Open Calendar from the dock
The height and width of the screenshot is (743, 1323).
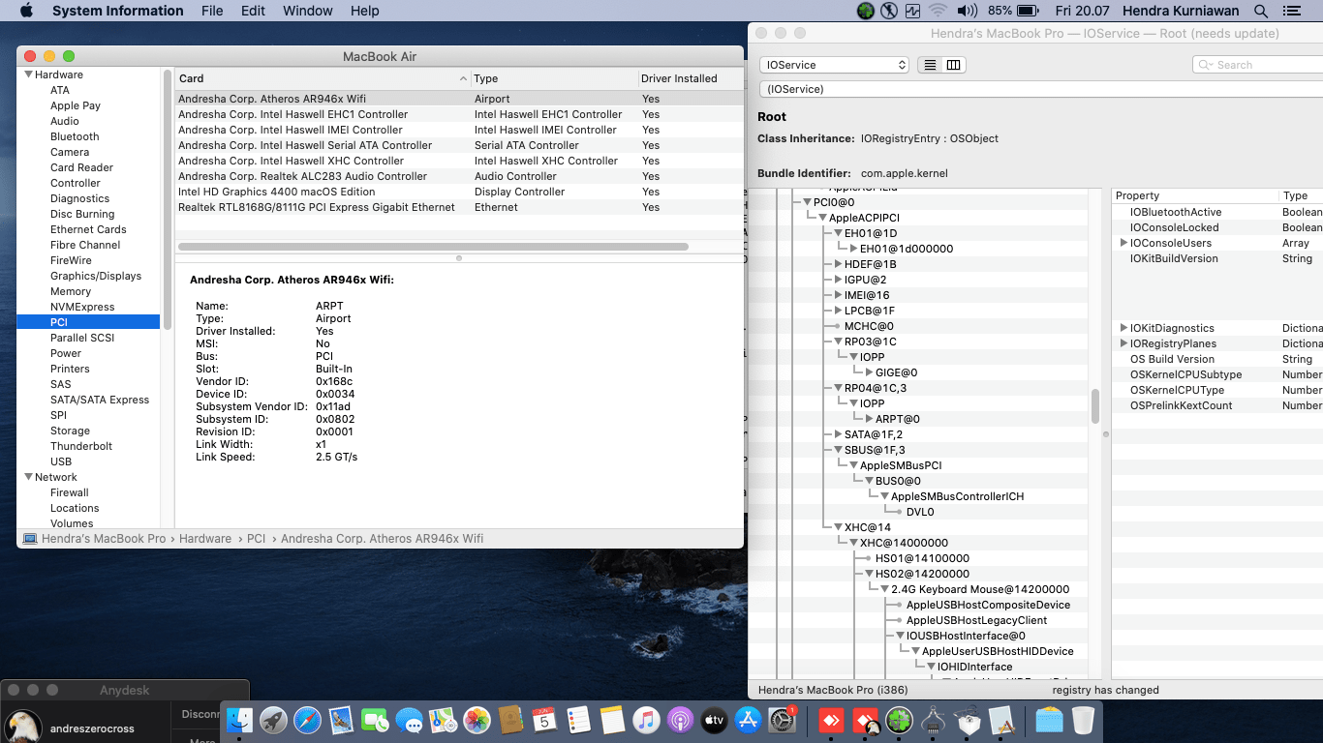point(544,720)
